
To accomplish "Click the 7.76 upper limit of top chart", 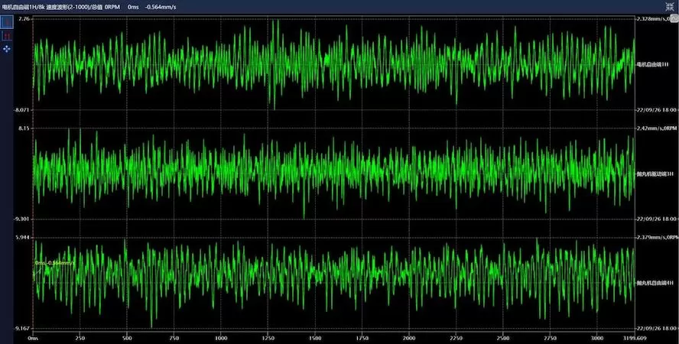I will point(22,18).
